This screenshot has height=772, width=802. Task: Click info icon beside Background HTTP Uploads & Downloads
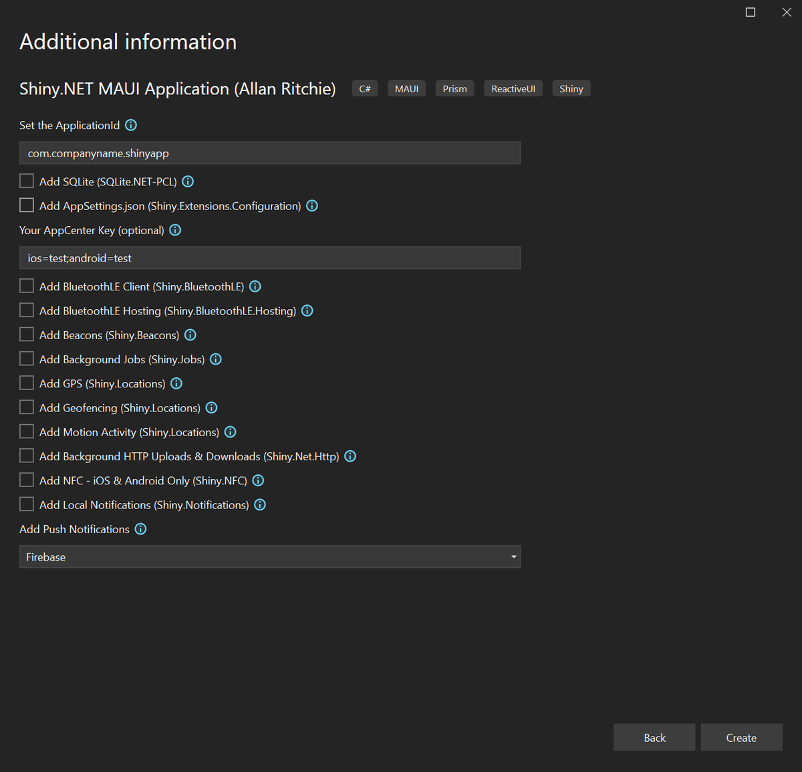coord(350,456)
